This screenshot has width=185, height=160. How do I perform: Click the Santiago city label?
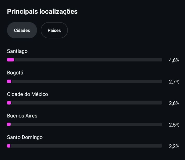tap(17, 51)
